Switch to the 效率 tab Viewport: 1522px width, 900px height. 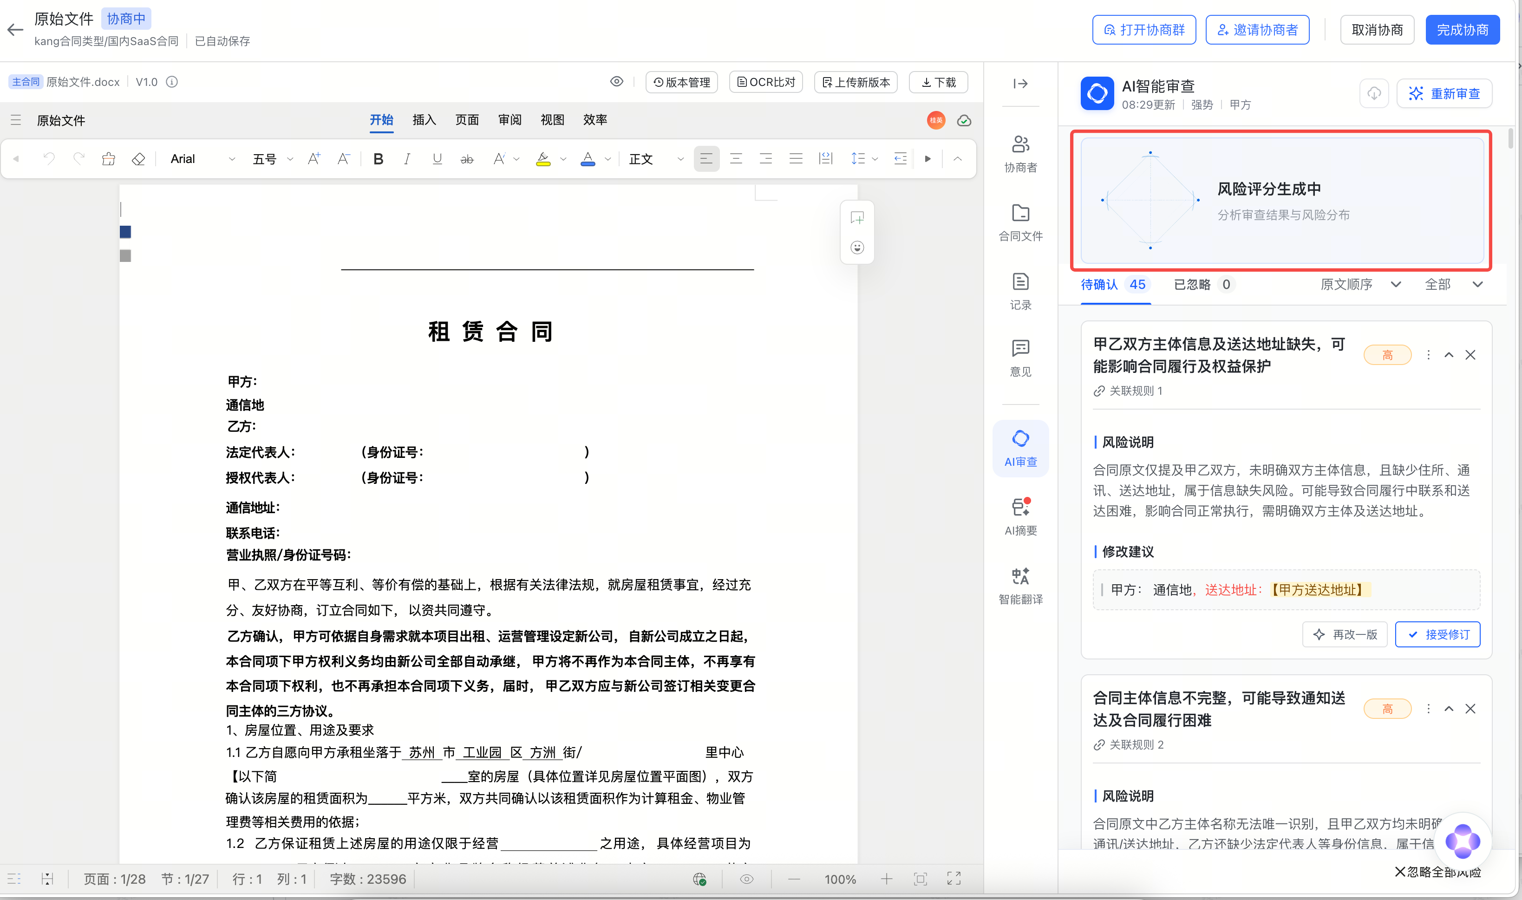(595, 119)
